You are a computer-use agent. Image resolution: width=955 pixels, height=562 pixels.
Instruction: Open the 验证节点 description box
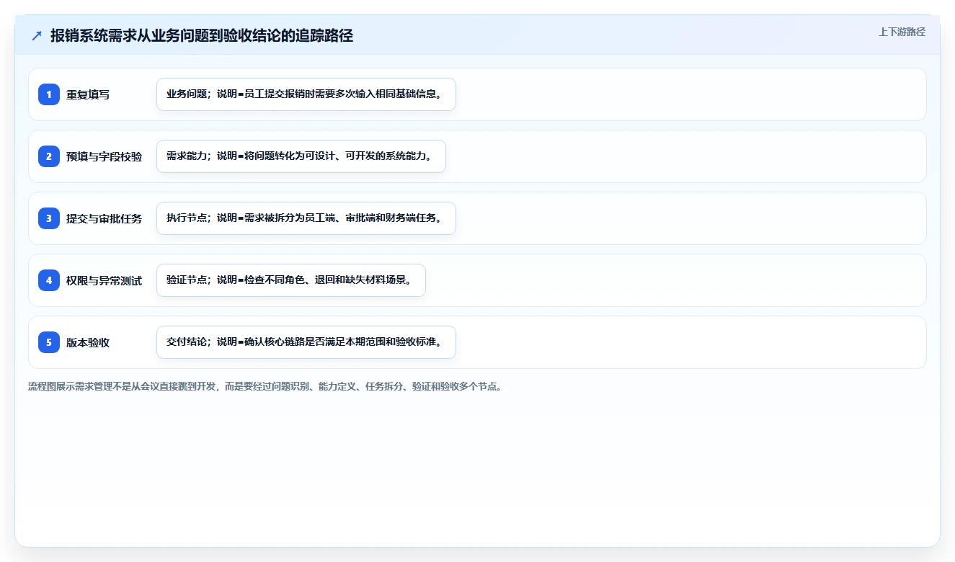[x=291, y=280]
